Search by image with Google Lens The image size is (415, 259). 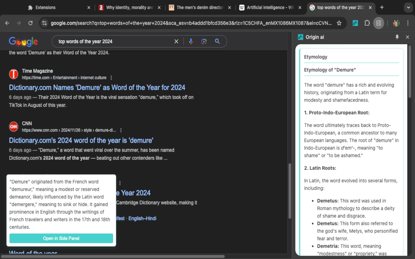(204, 41)
